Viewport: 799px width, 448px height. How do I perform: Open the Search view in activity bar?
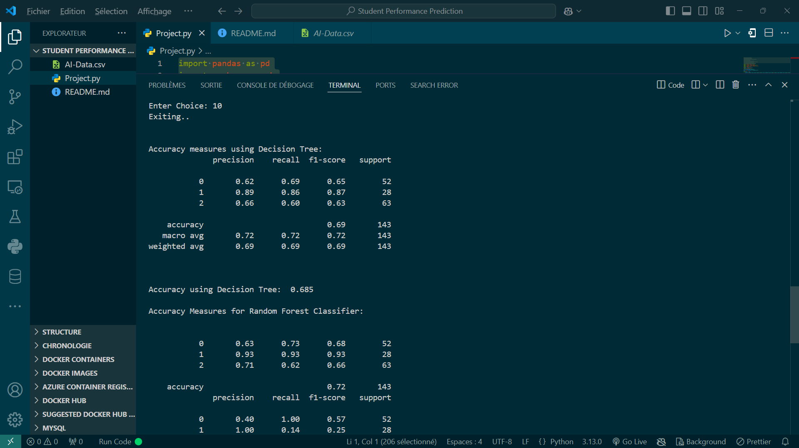15,66
